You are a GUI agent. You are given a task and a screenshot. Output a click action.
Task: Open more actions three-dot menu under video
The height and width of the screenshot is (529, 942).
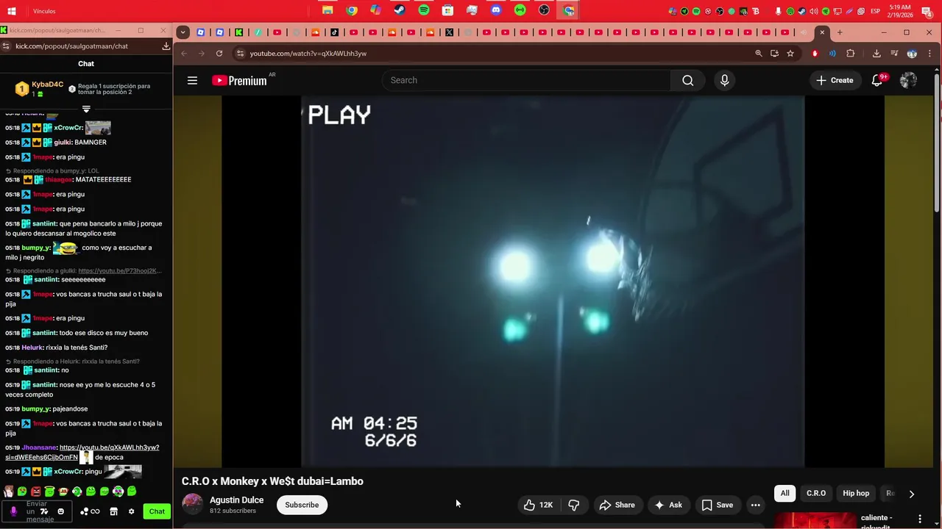click(755, 505)
